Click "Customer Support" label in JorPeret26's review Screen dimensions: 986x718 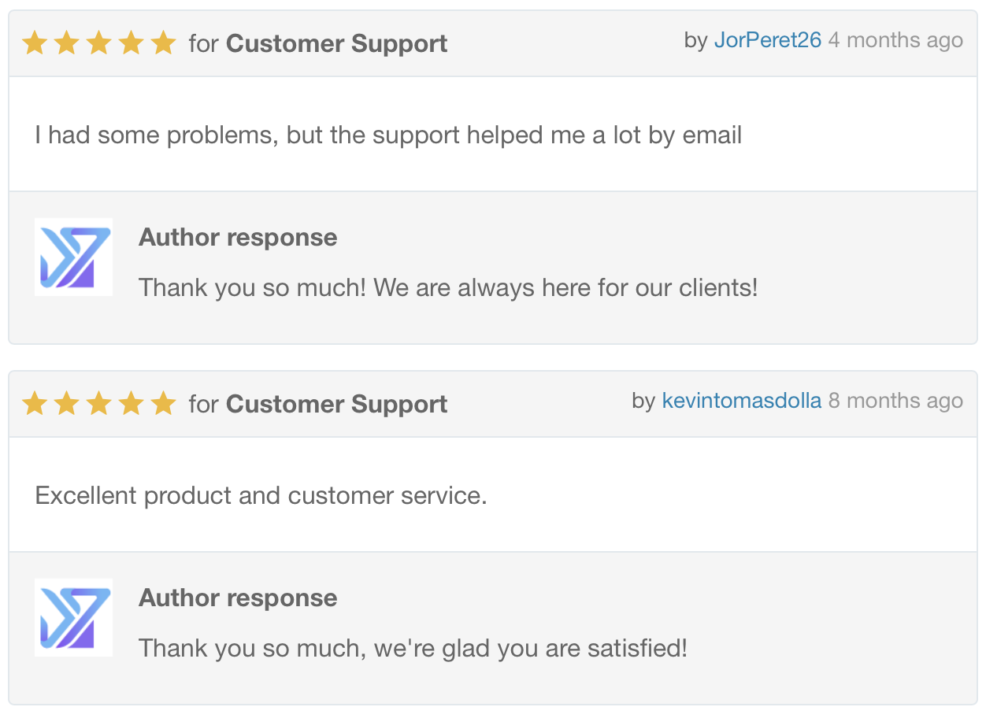point(336,43)
